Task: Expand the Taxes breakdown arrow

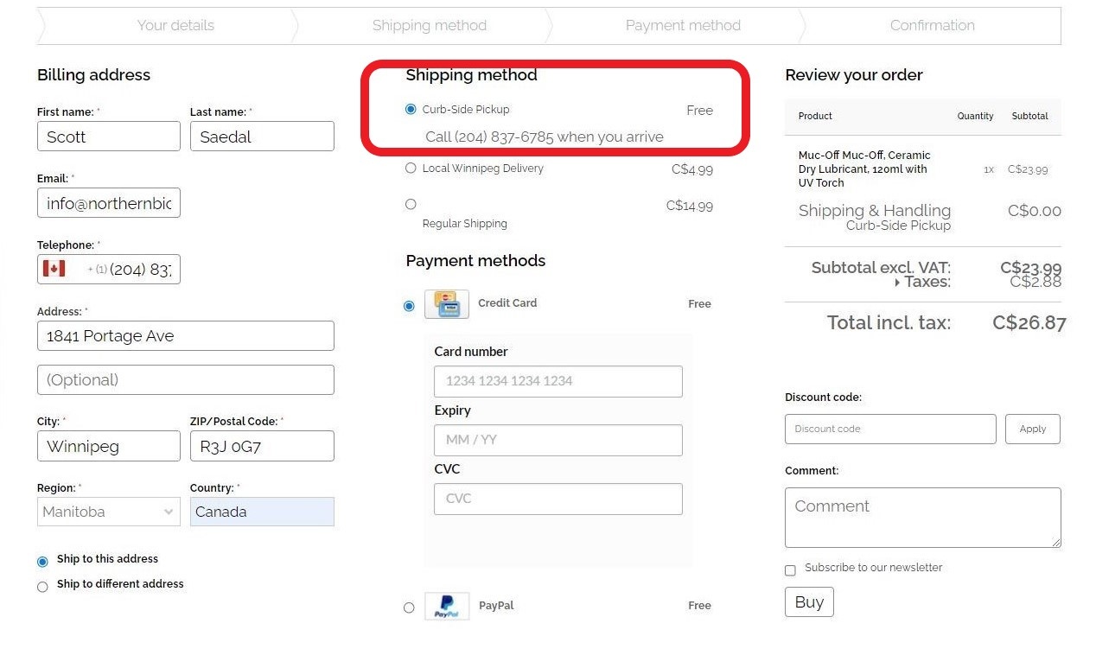Action: pyautogui.click(x=897, y=283)
